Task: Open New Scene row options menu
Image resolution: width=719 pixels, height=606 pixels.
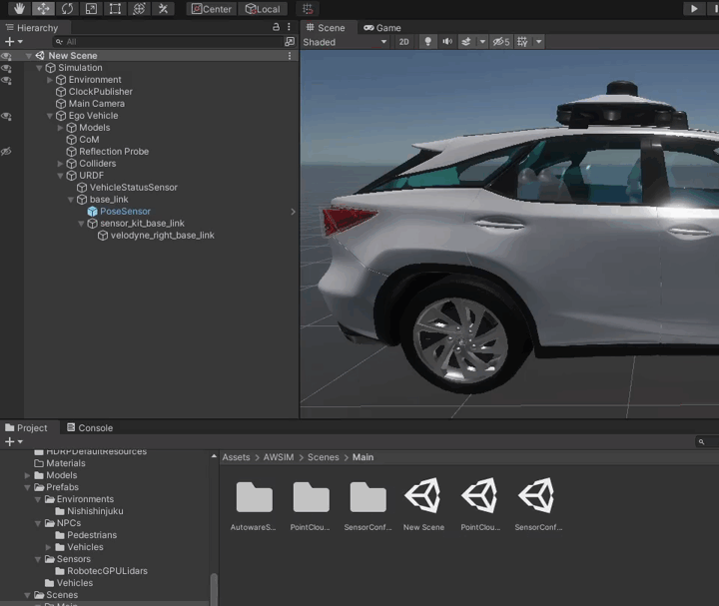Action: pos(290,56)
